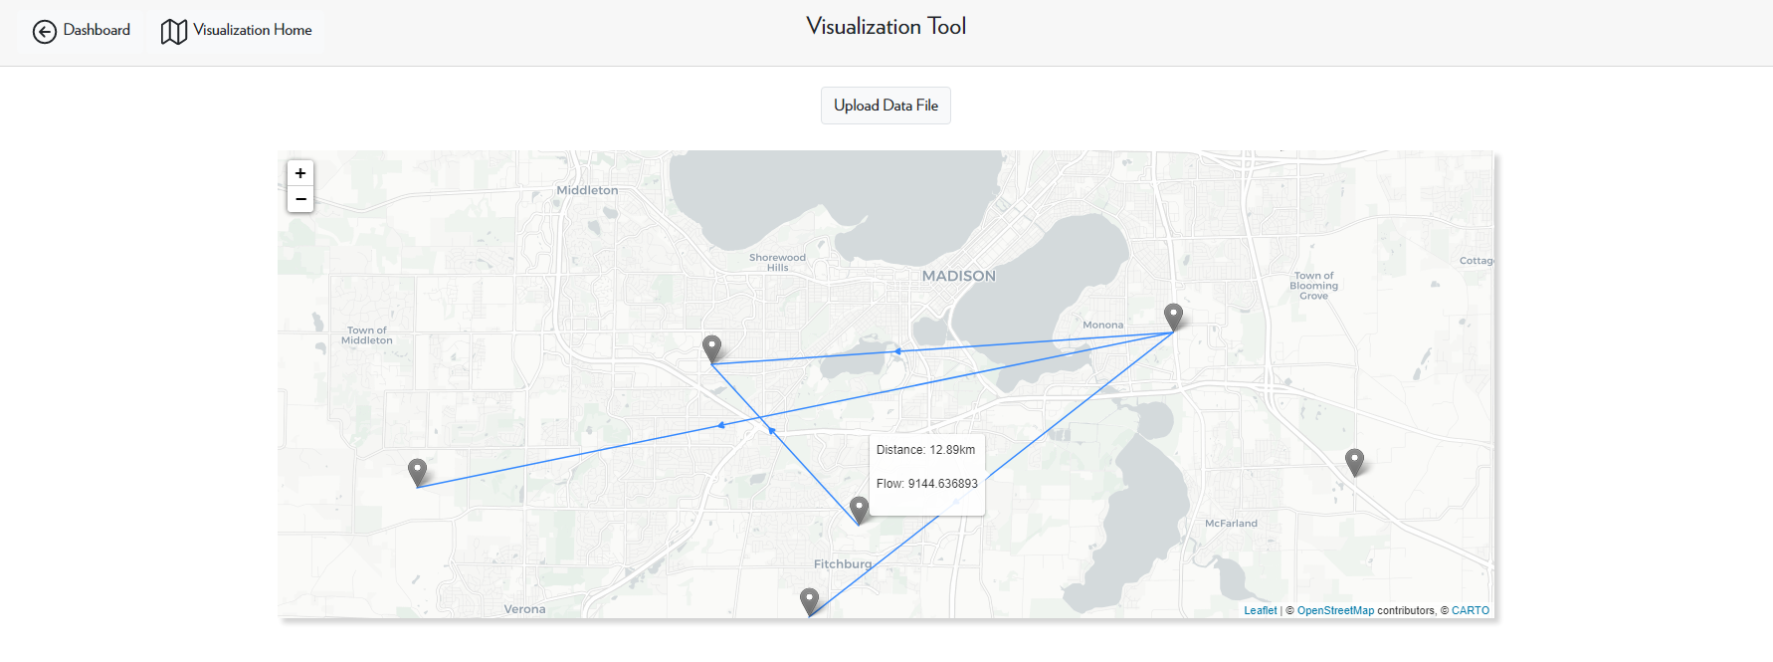Click the Distance 12.89km flow tooltip
Viewport: 1773px width, 662px height.
click(926, 467)
